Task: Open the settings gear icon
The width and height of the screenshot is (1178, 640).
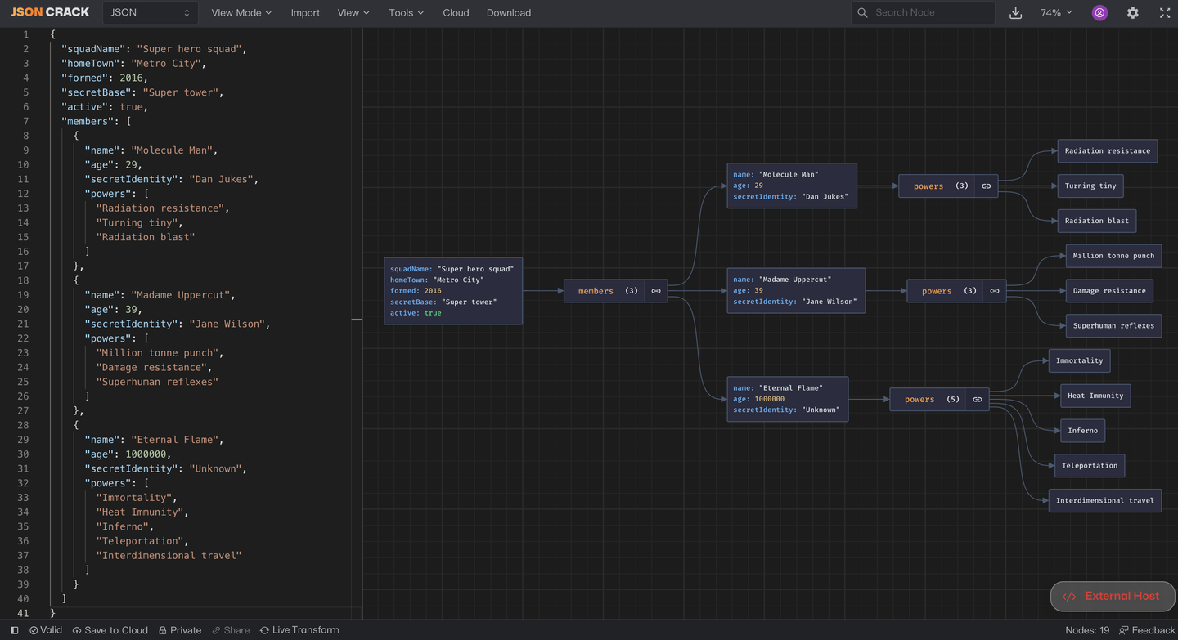Action: pyautogui.click(x=1132, y=13)
